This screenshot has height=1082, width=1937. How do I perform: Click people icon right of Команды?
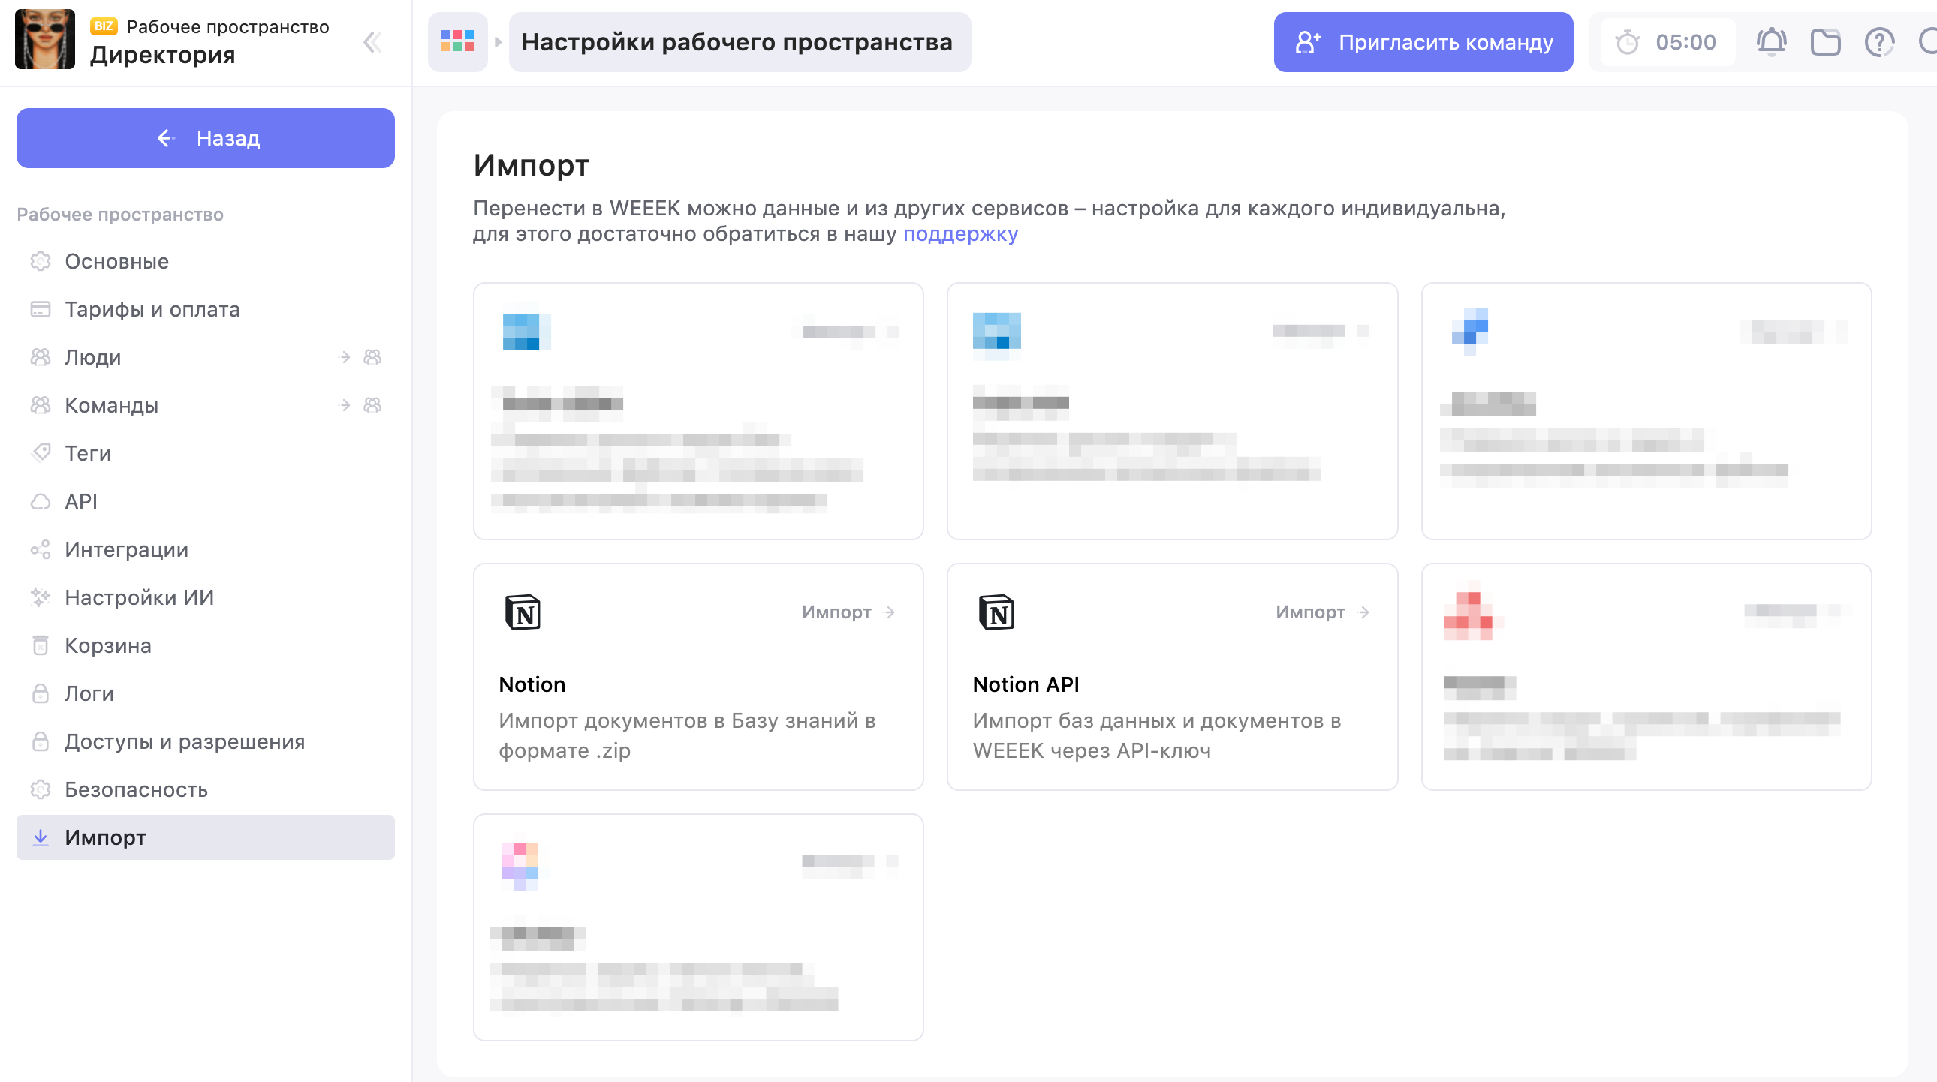point(373,406)
